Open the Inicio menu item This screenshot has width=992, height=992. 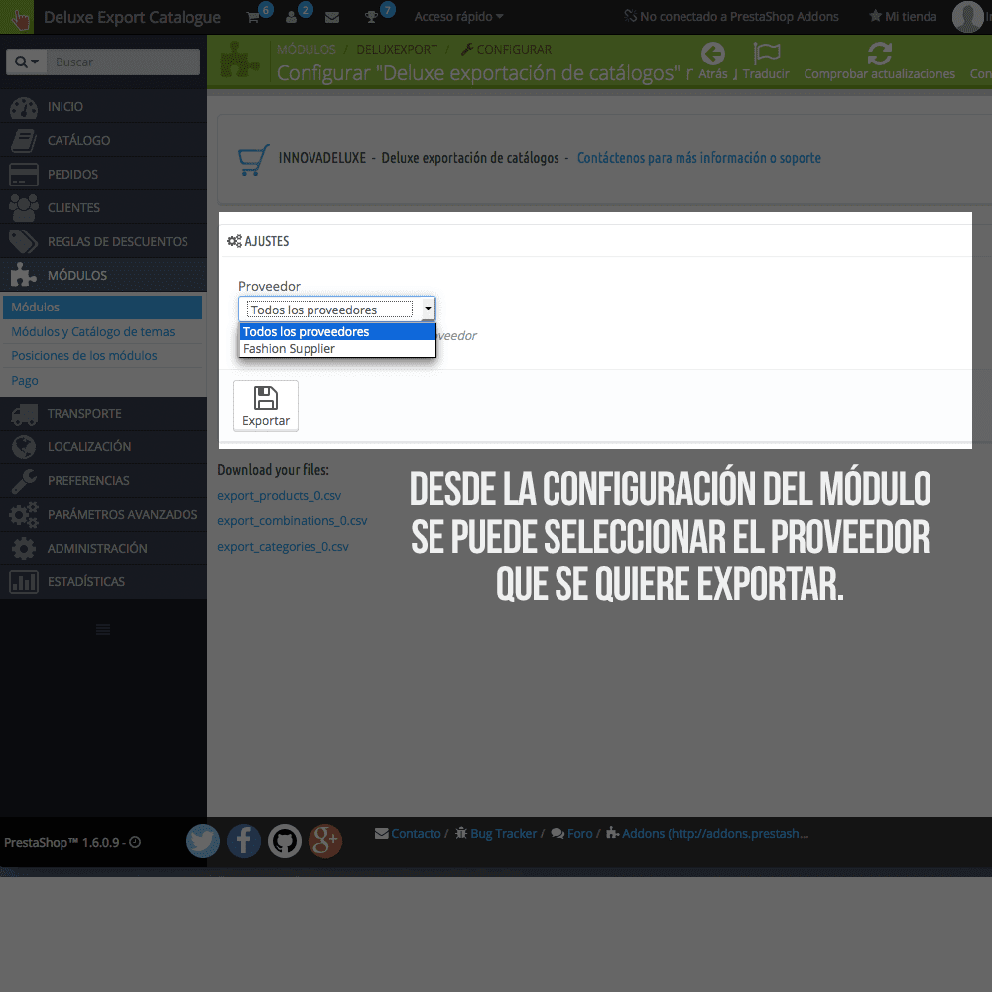(103, 106)
